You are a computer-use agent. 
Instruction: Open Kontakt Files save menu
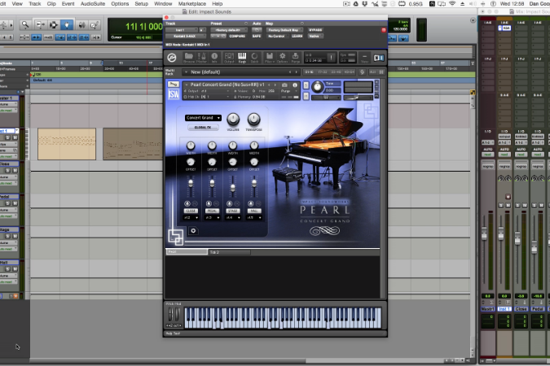click(x=270, y=58)
